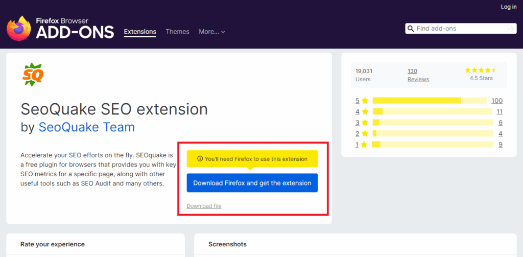Open SeoQuake Team author page

(87, 127)
